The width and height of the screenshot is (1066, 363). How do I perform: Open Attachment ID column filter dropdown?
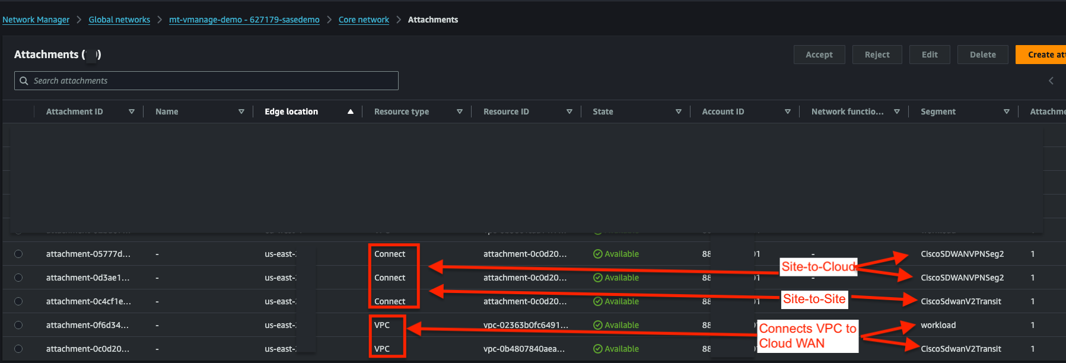pos(132,112)
